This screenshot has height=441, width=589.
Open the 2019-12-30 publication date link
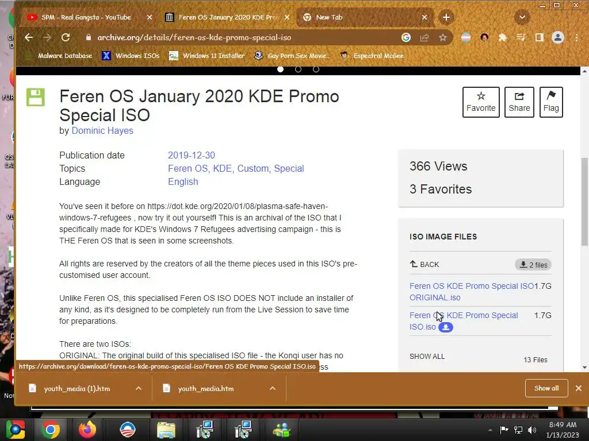pyautogui.click(x=191, y=155)
